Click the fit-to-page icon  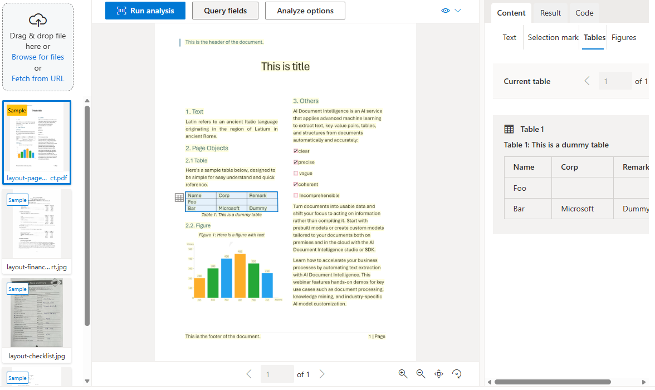point(438,374)
